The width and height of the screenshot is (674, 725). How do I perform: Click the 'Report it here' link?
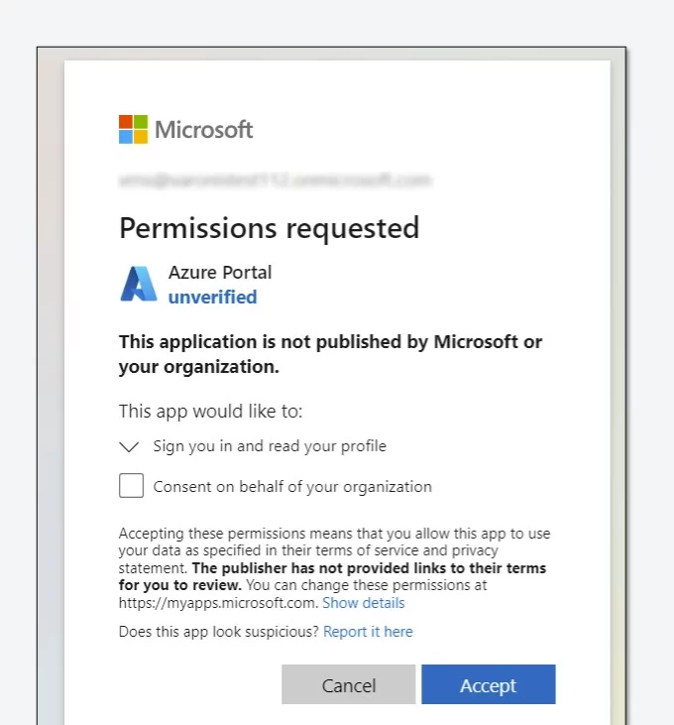point(368,632)
